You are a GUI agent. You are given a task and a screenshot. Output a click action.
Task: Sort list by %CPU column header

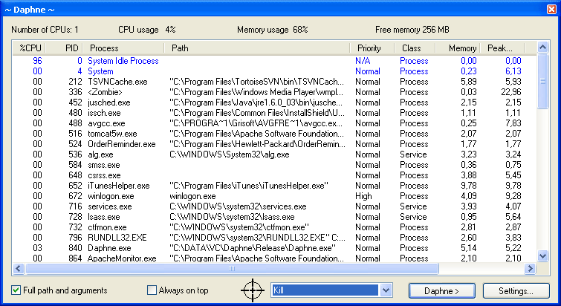(30, 48)
